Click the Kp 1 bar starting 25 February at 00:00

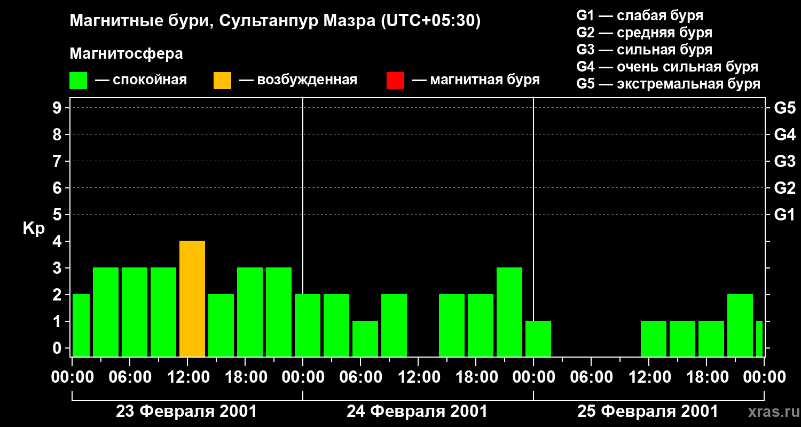tap(538, 339)
